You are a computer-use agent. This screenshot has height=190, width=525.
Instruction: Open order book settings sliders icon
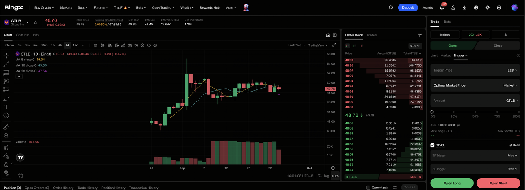(x=420, y=35)
